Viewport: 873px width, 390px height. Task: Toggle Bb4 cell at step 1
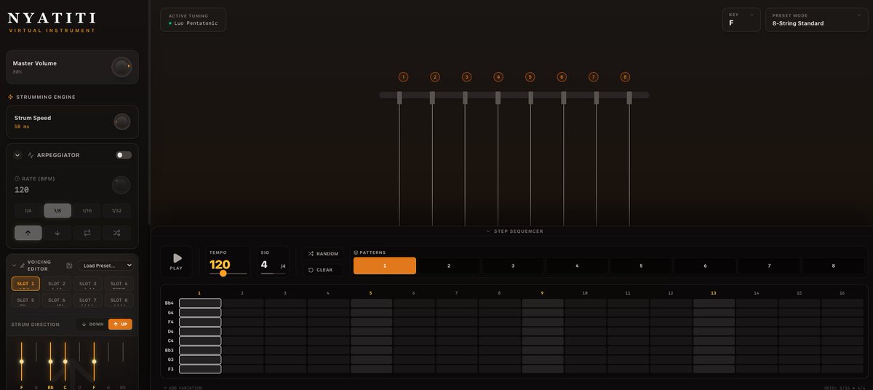click(x=200, y=303)
